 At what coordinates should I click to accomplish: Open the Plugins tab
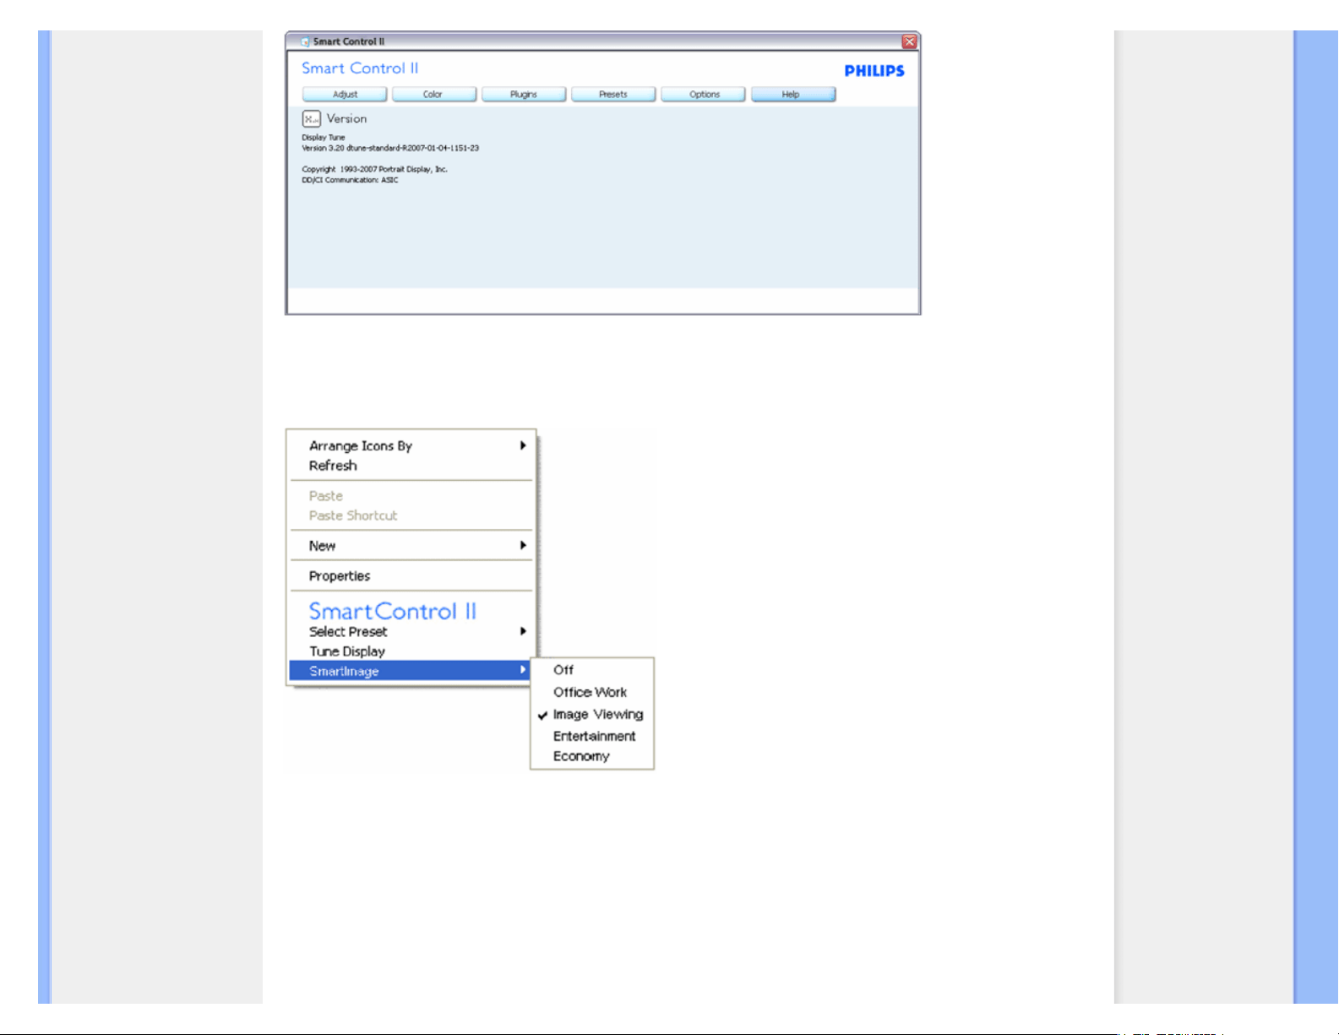(x=524, y=95)
